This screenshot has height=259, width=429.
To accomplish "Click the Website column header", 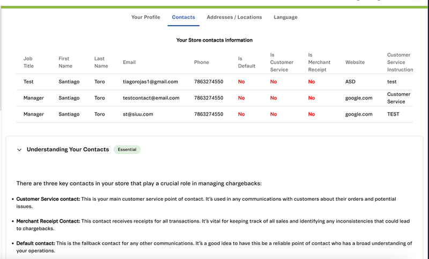I will (x=355, y=62).
